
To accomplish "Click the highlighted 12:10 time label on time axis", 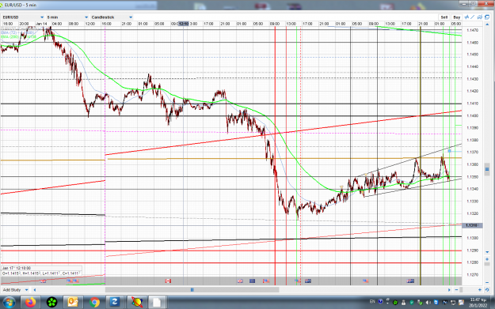I will (x=184, y=24).
